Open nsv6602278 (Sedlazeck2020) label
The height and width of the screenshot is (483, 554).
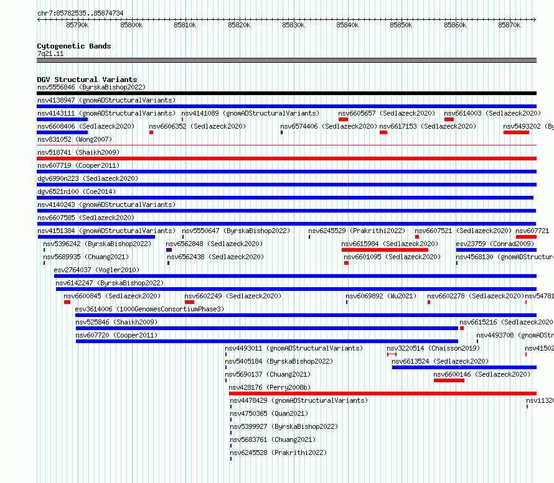point(476,296)
